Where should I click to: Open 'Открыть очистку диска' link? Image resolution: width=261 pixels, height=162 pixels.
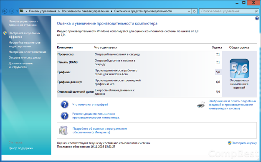click(x=25, y=57)
